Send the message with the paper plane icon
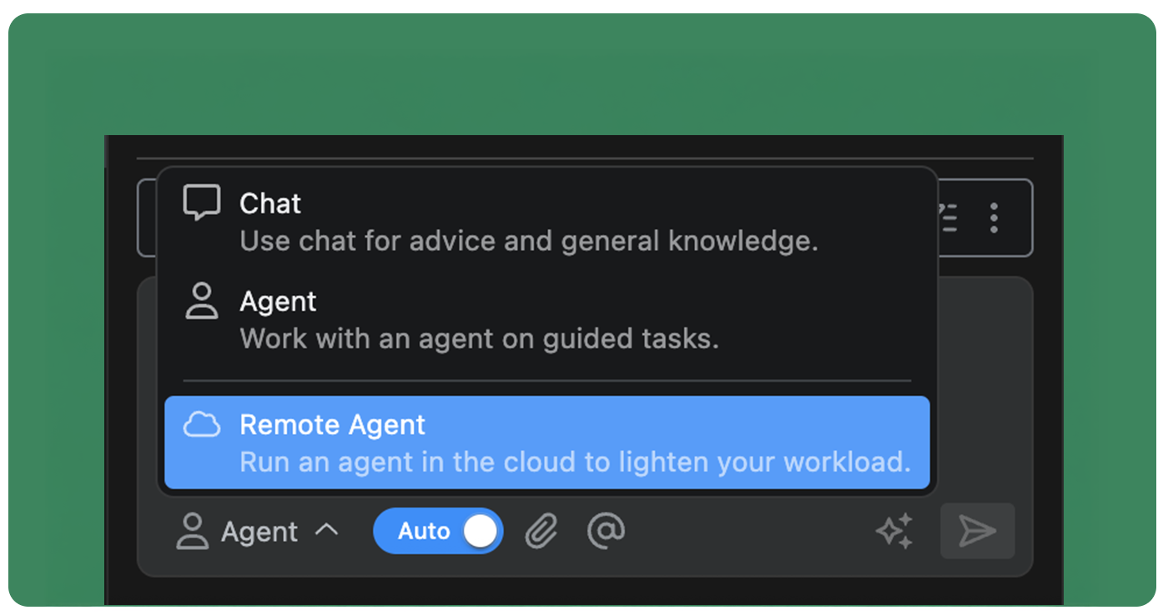Image resolution: width=1168 pixels, height=615 pixels. point(977,531)
